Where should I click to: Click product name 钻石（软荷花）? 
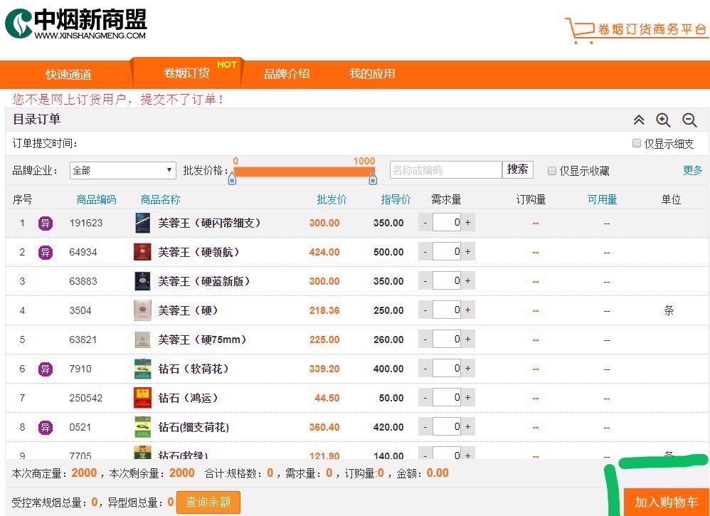point(194,369)
